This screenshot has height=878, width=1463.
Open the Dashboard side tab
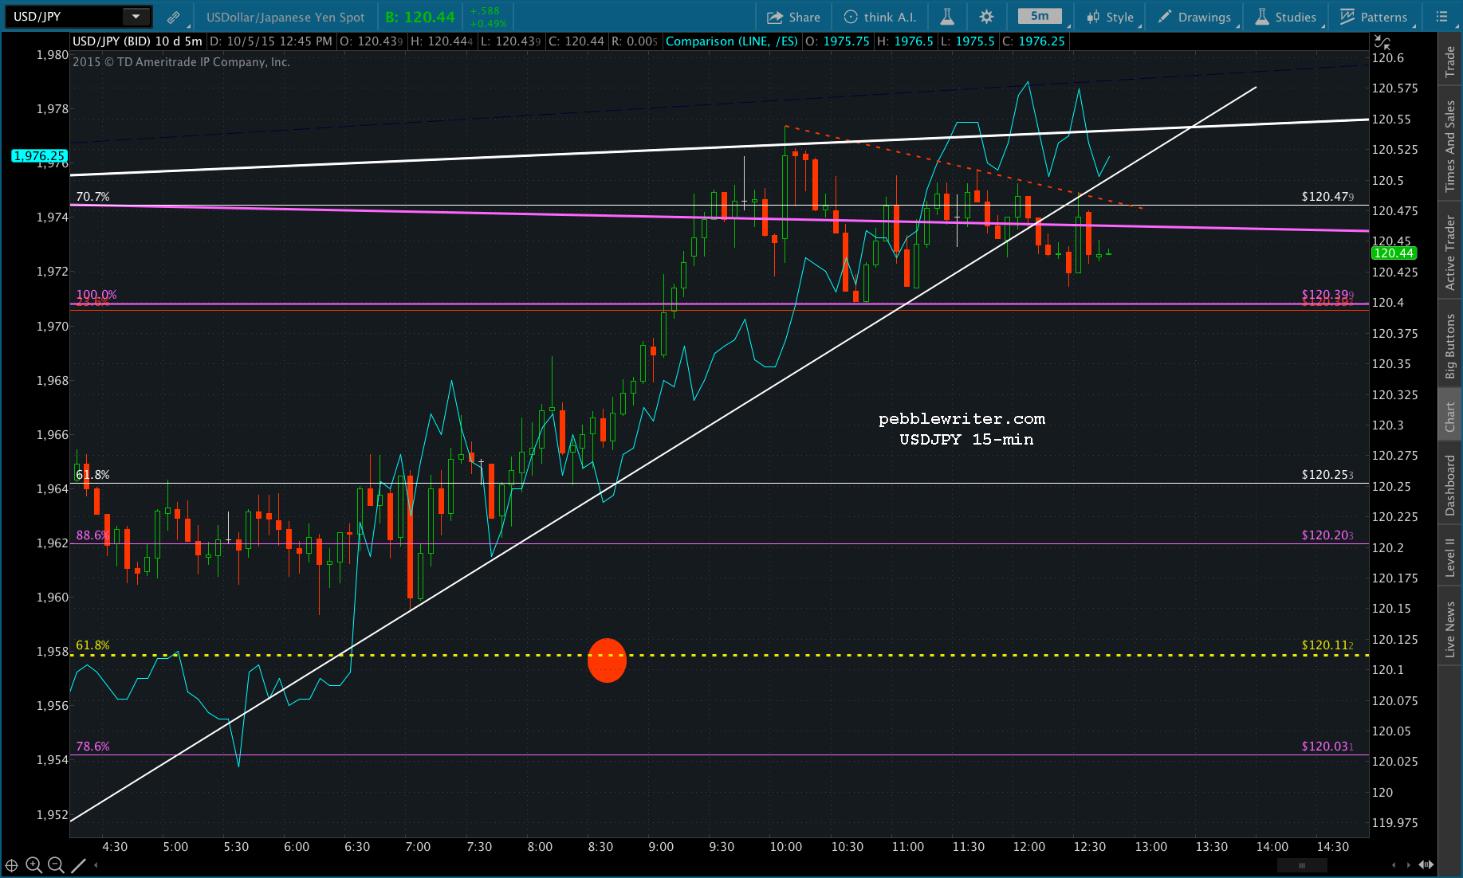pos(1450,485)
